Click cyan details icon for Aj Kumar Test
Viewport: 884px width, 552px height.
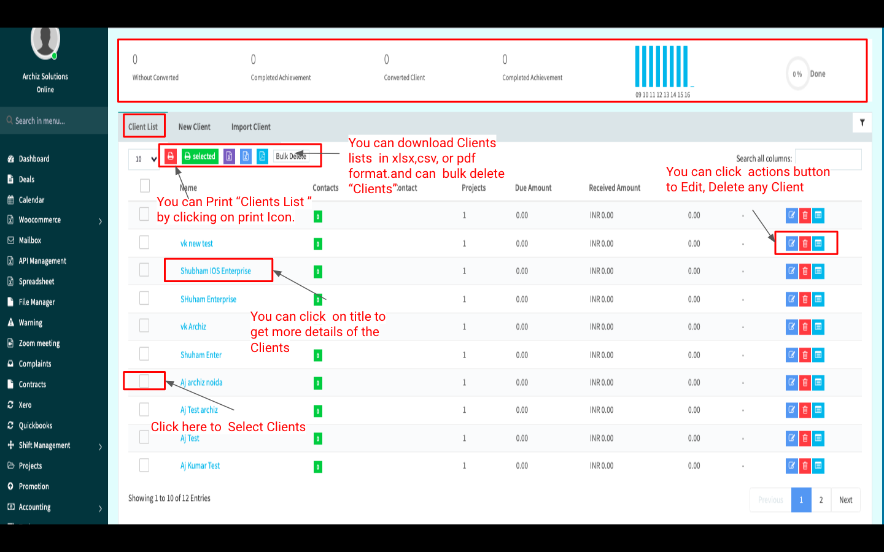point(818,466)
